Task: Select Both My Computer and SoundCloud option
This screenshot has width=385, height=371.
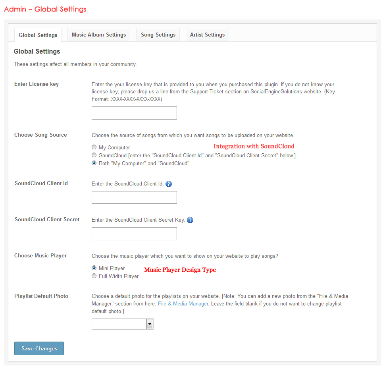Action: coord(94,163)
